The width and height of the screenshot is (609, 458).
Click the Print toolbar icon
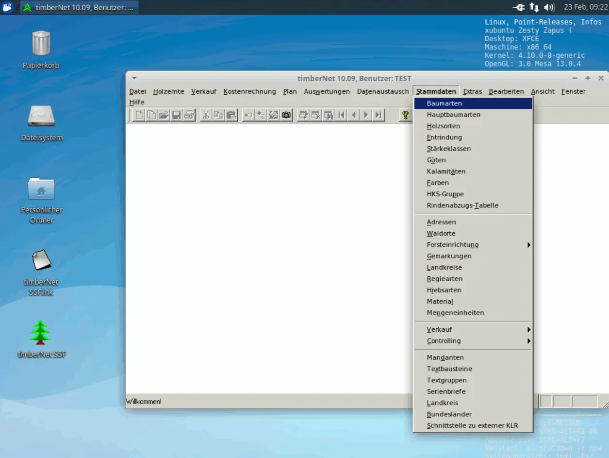[189, 115]
